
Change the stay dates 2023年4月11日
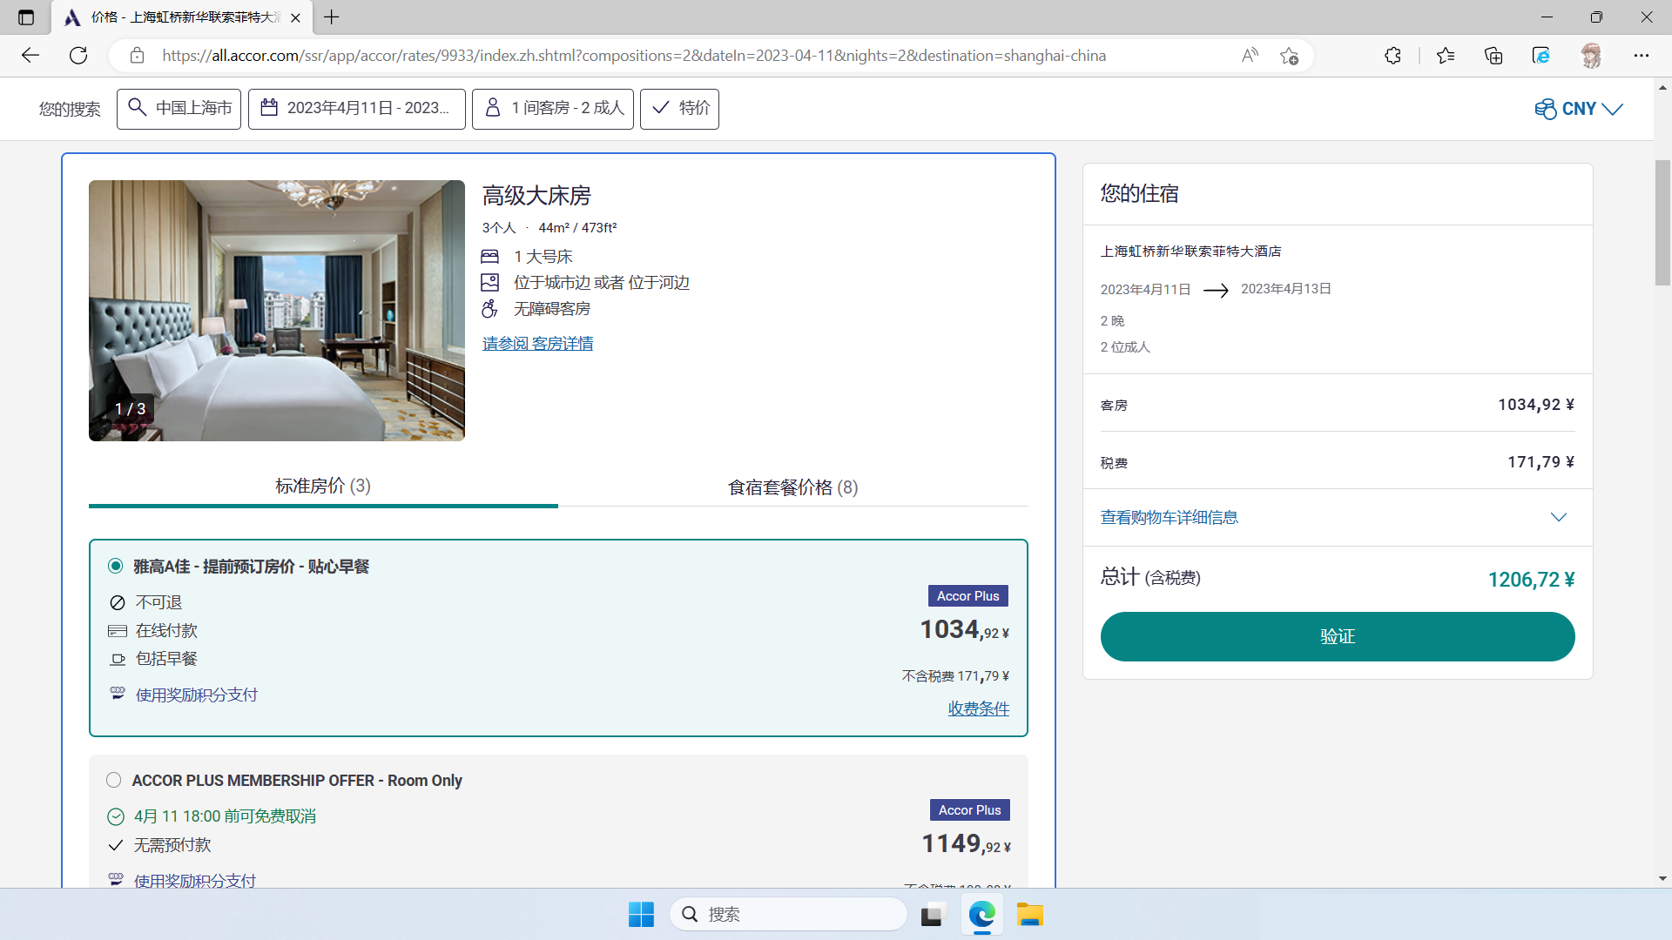[357, 109]
